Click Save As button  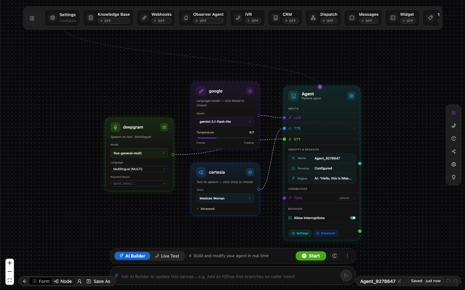coord(98,281)
